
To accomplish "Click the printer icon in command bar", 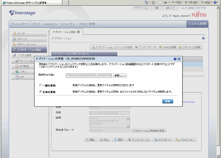I will (166, 2).
